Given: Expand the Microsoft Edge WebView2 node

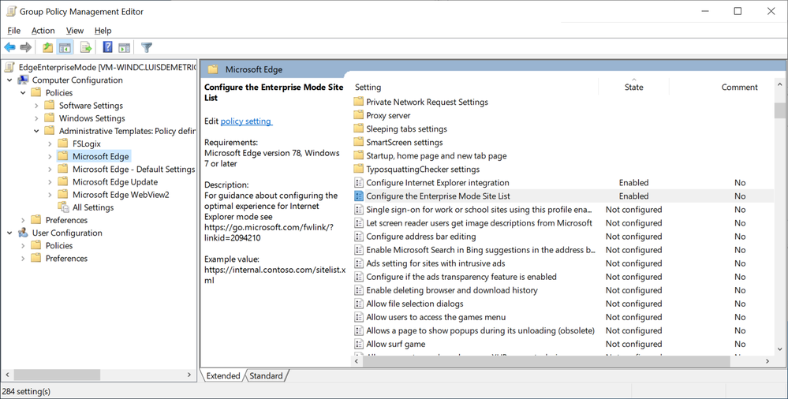Looking at the screenshot, I should tap(50, 195).
